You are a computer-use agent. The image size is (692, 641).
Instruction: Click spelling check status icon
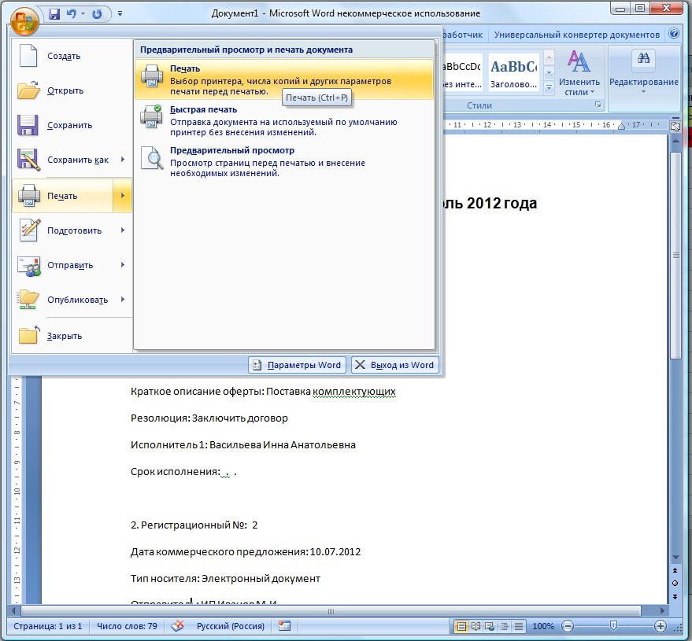coord(177,626)
